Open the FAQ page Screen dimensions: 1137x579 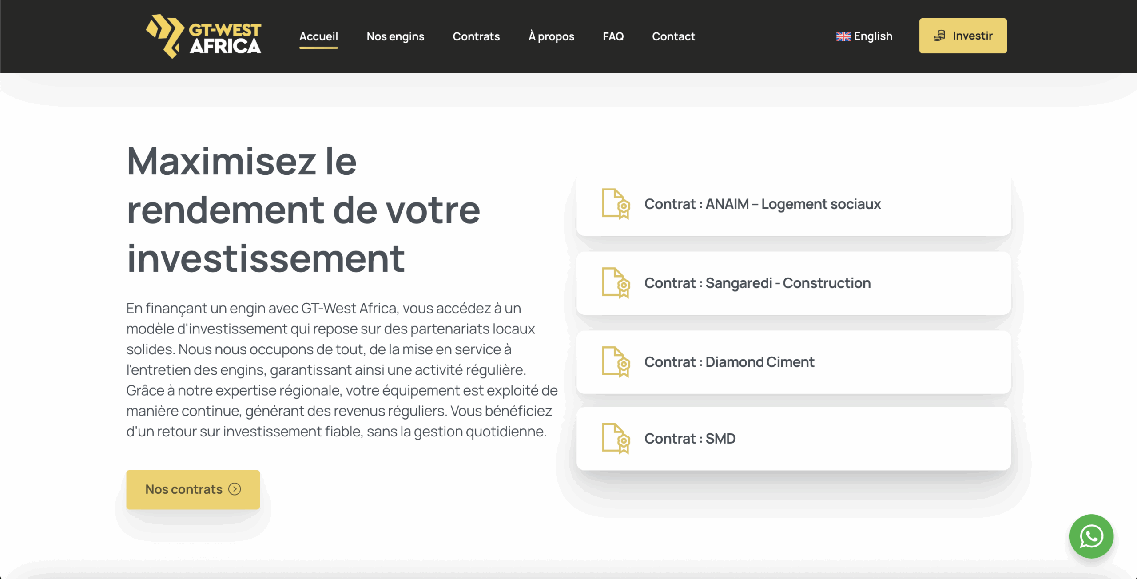(613, 36)
